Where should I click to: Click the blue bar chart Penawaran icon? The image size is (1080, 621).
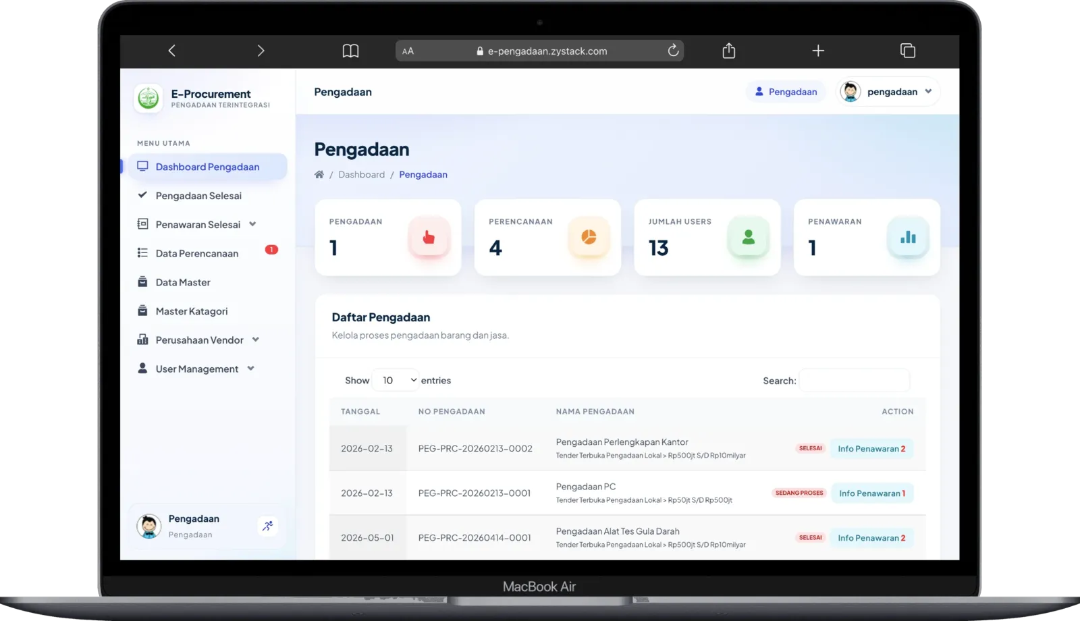[x=908, y=237]
